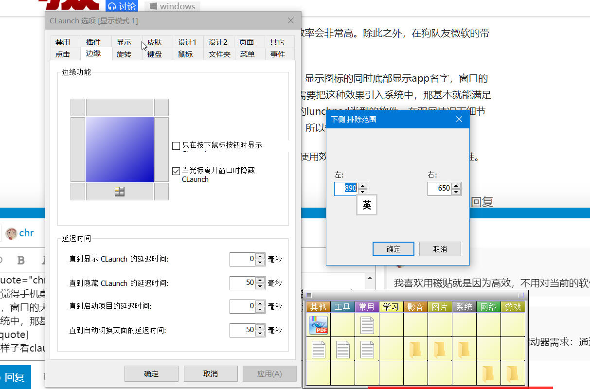The width and height of the screenshot is (590, 389).
Task: Launch the PDF viewer icon in the launcher
Action: click(318, 325)
